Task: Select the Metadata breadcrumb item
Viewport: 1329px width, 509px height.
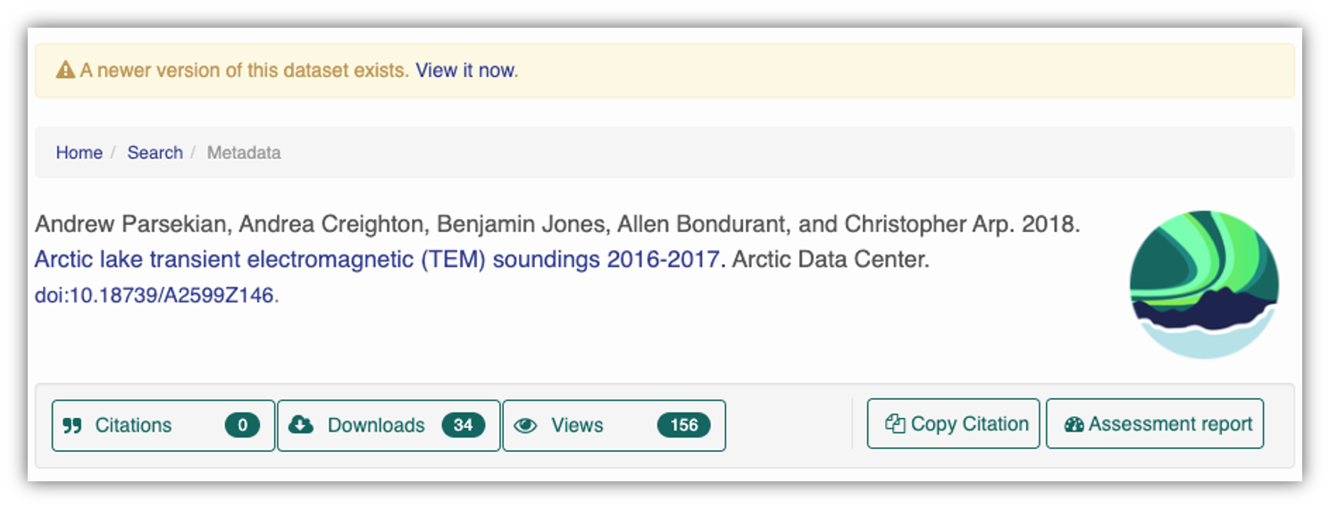Action: point(244,153)
